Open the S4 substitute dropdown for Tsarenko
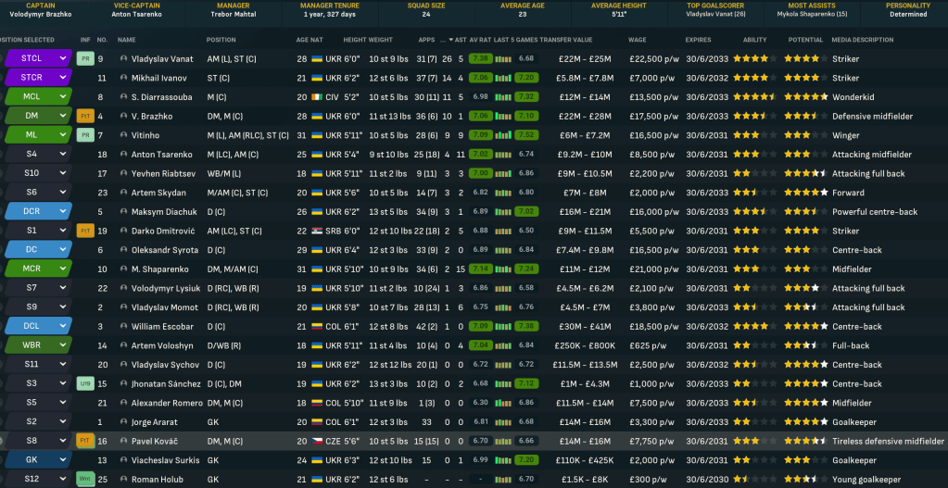The image size is (948, 488). [x=64, y=155]
